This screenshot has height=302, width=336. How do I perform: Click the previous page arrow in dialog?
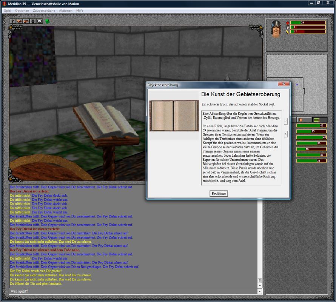pyautogui.click(x=286, y=121)
